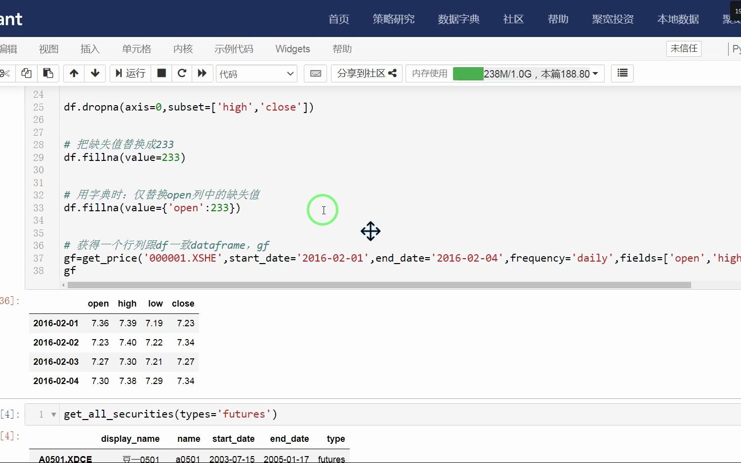Image resolution: width=741 pixels, height=463 pixels.
Task: Go to 首页 in top navigation
Action: [x=339, y=19]
